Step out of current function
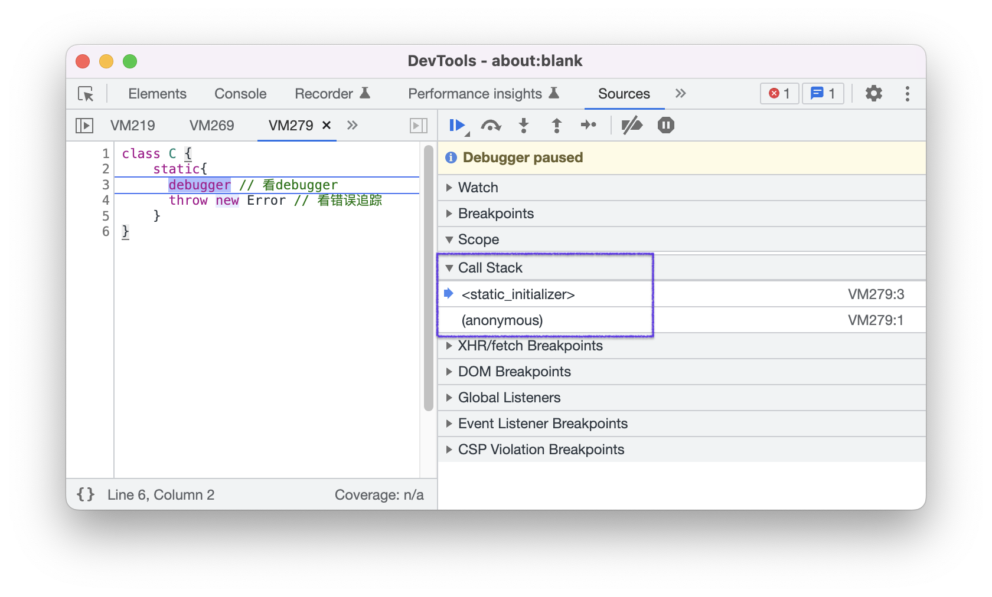The image size is (992, 597). pyautogui.click(x=556, y=125)
